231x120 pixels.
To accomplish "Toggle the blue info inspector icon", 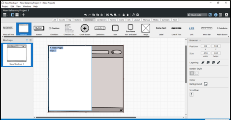I will (216, 15).
